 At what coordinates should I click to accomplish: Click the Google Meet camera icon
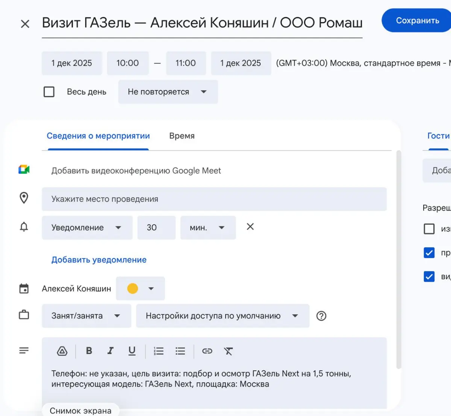click(x=24, y=170)
